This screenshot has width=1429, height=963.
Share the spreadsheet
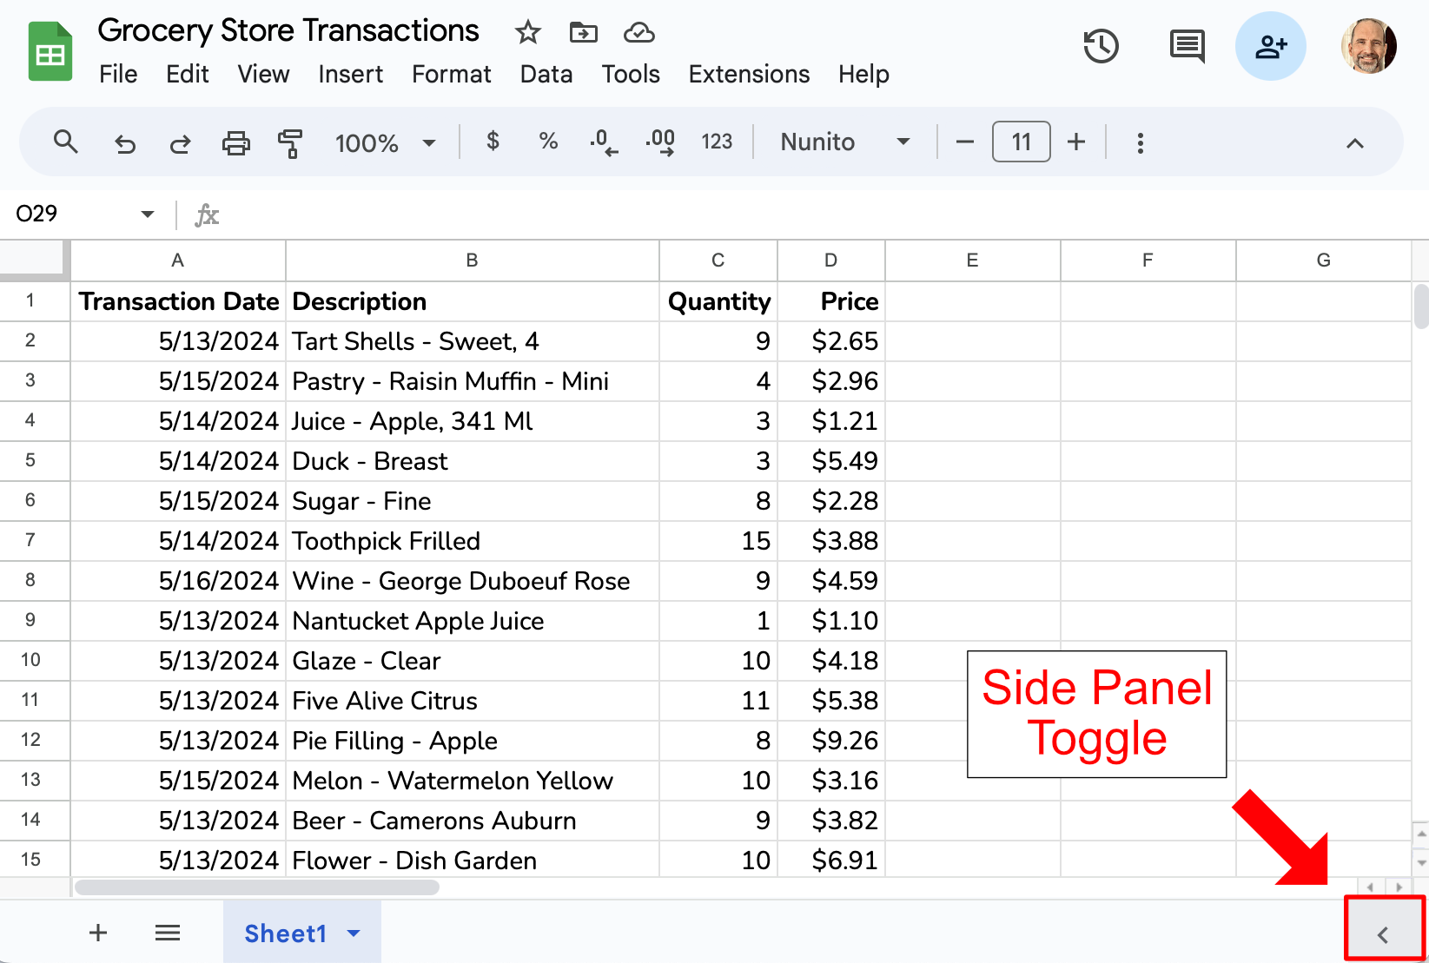[1270, 46]
